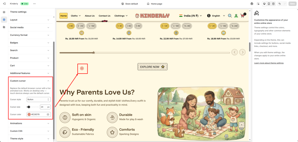Collapse the Custom cursor section
Viewport: 298px width, 142px height.
[48, 81]
